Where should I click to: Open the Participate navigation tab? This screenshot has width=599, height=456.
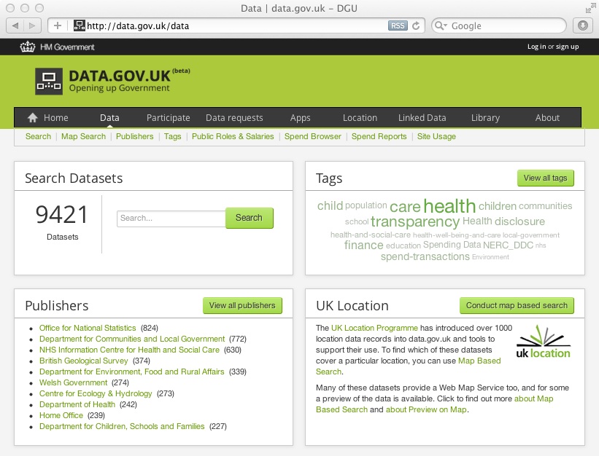coord(168,118)
